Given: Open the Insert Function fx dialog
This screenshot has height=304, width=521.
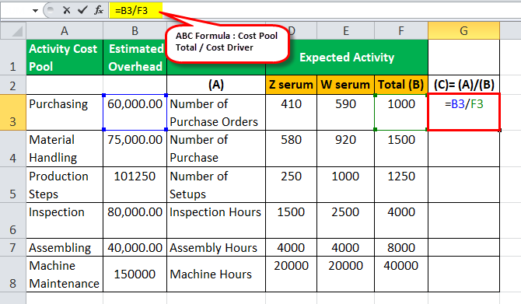Looking at the screenshot, I should pos(99,10).
